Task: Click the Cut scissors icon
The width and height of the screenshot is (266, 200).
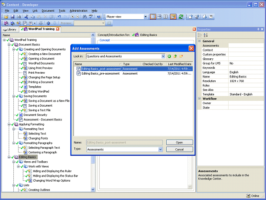Action: pyautogui.click(x=26, y=17)
